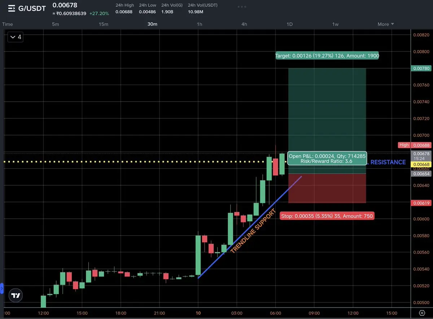This screenshot has height=319, width=433.
Task: Click the 06:00 time axis label
Action: click(275, 313)
